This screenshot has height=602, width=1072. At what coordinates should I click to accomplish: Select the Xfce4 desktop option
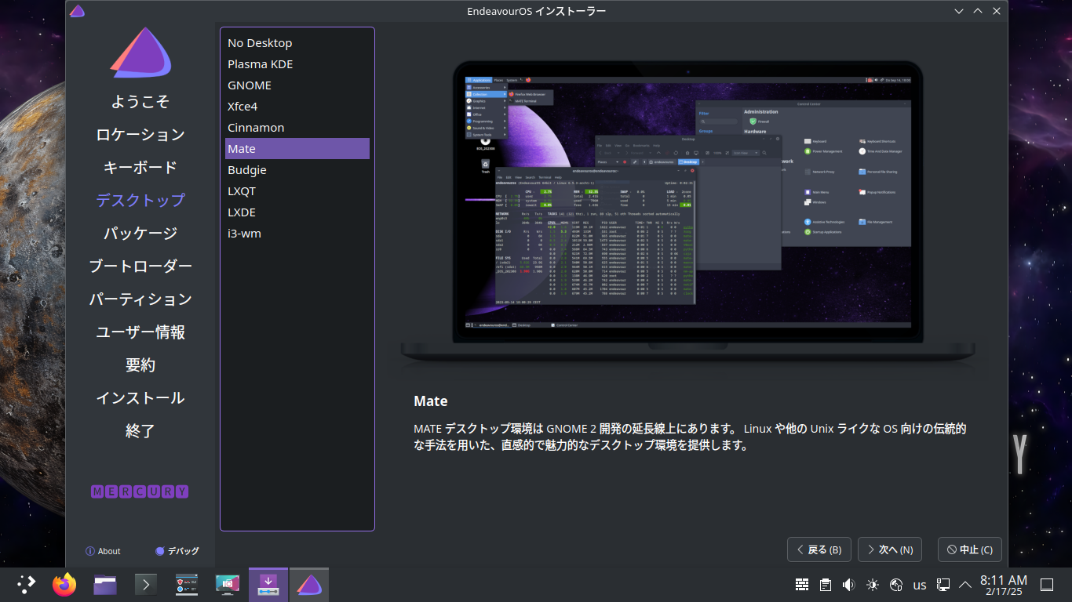tap(242, 107)
